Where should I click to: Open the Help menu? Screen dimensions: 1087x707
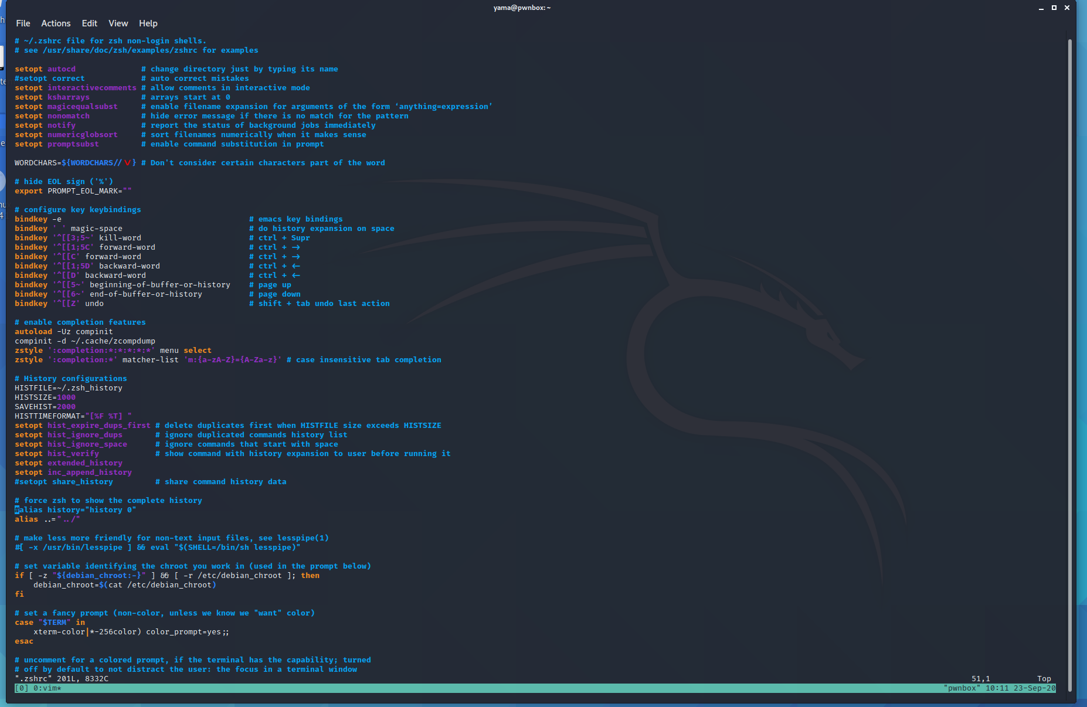(x=148, y=23)
